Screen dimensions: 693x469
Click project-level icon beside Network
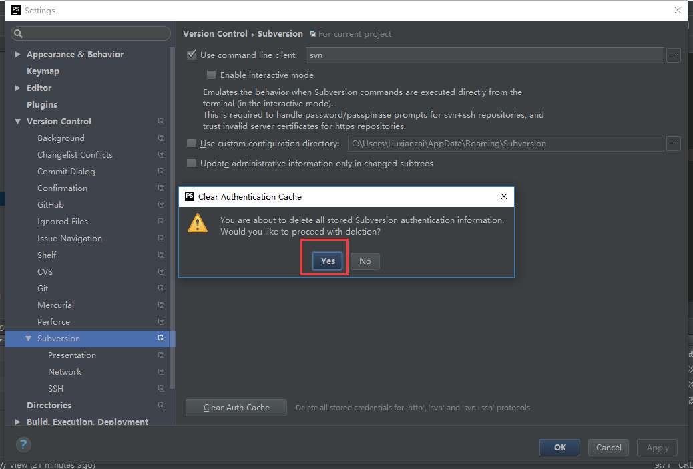click(x=162, y=371)
